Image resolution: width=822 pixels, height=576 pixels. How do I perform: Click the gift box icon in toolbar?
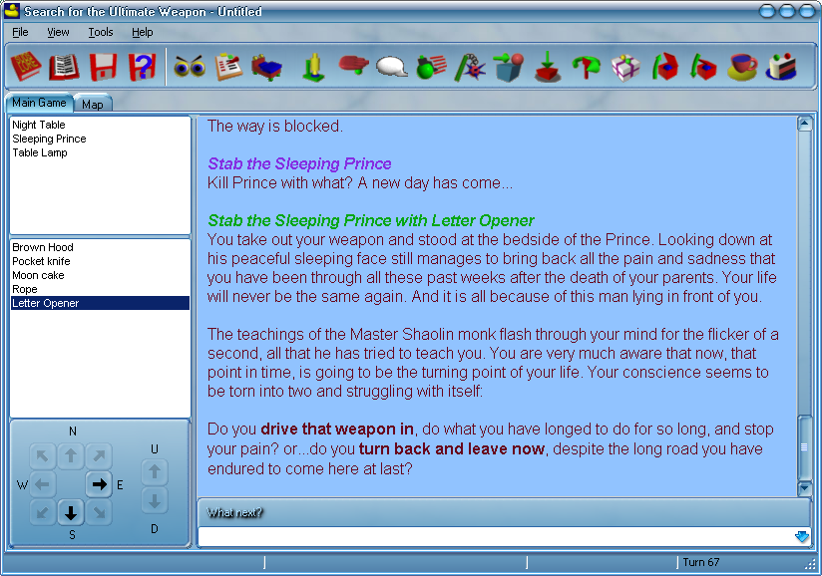pos(625,67)
